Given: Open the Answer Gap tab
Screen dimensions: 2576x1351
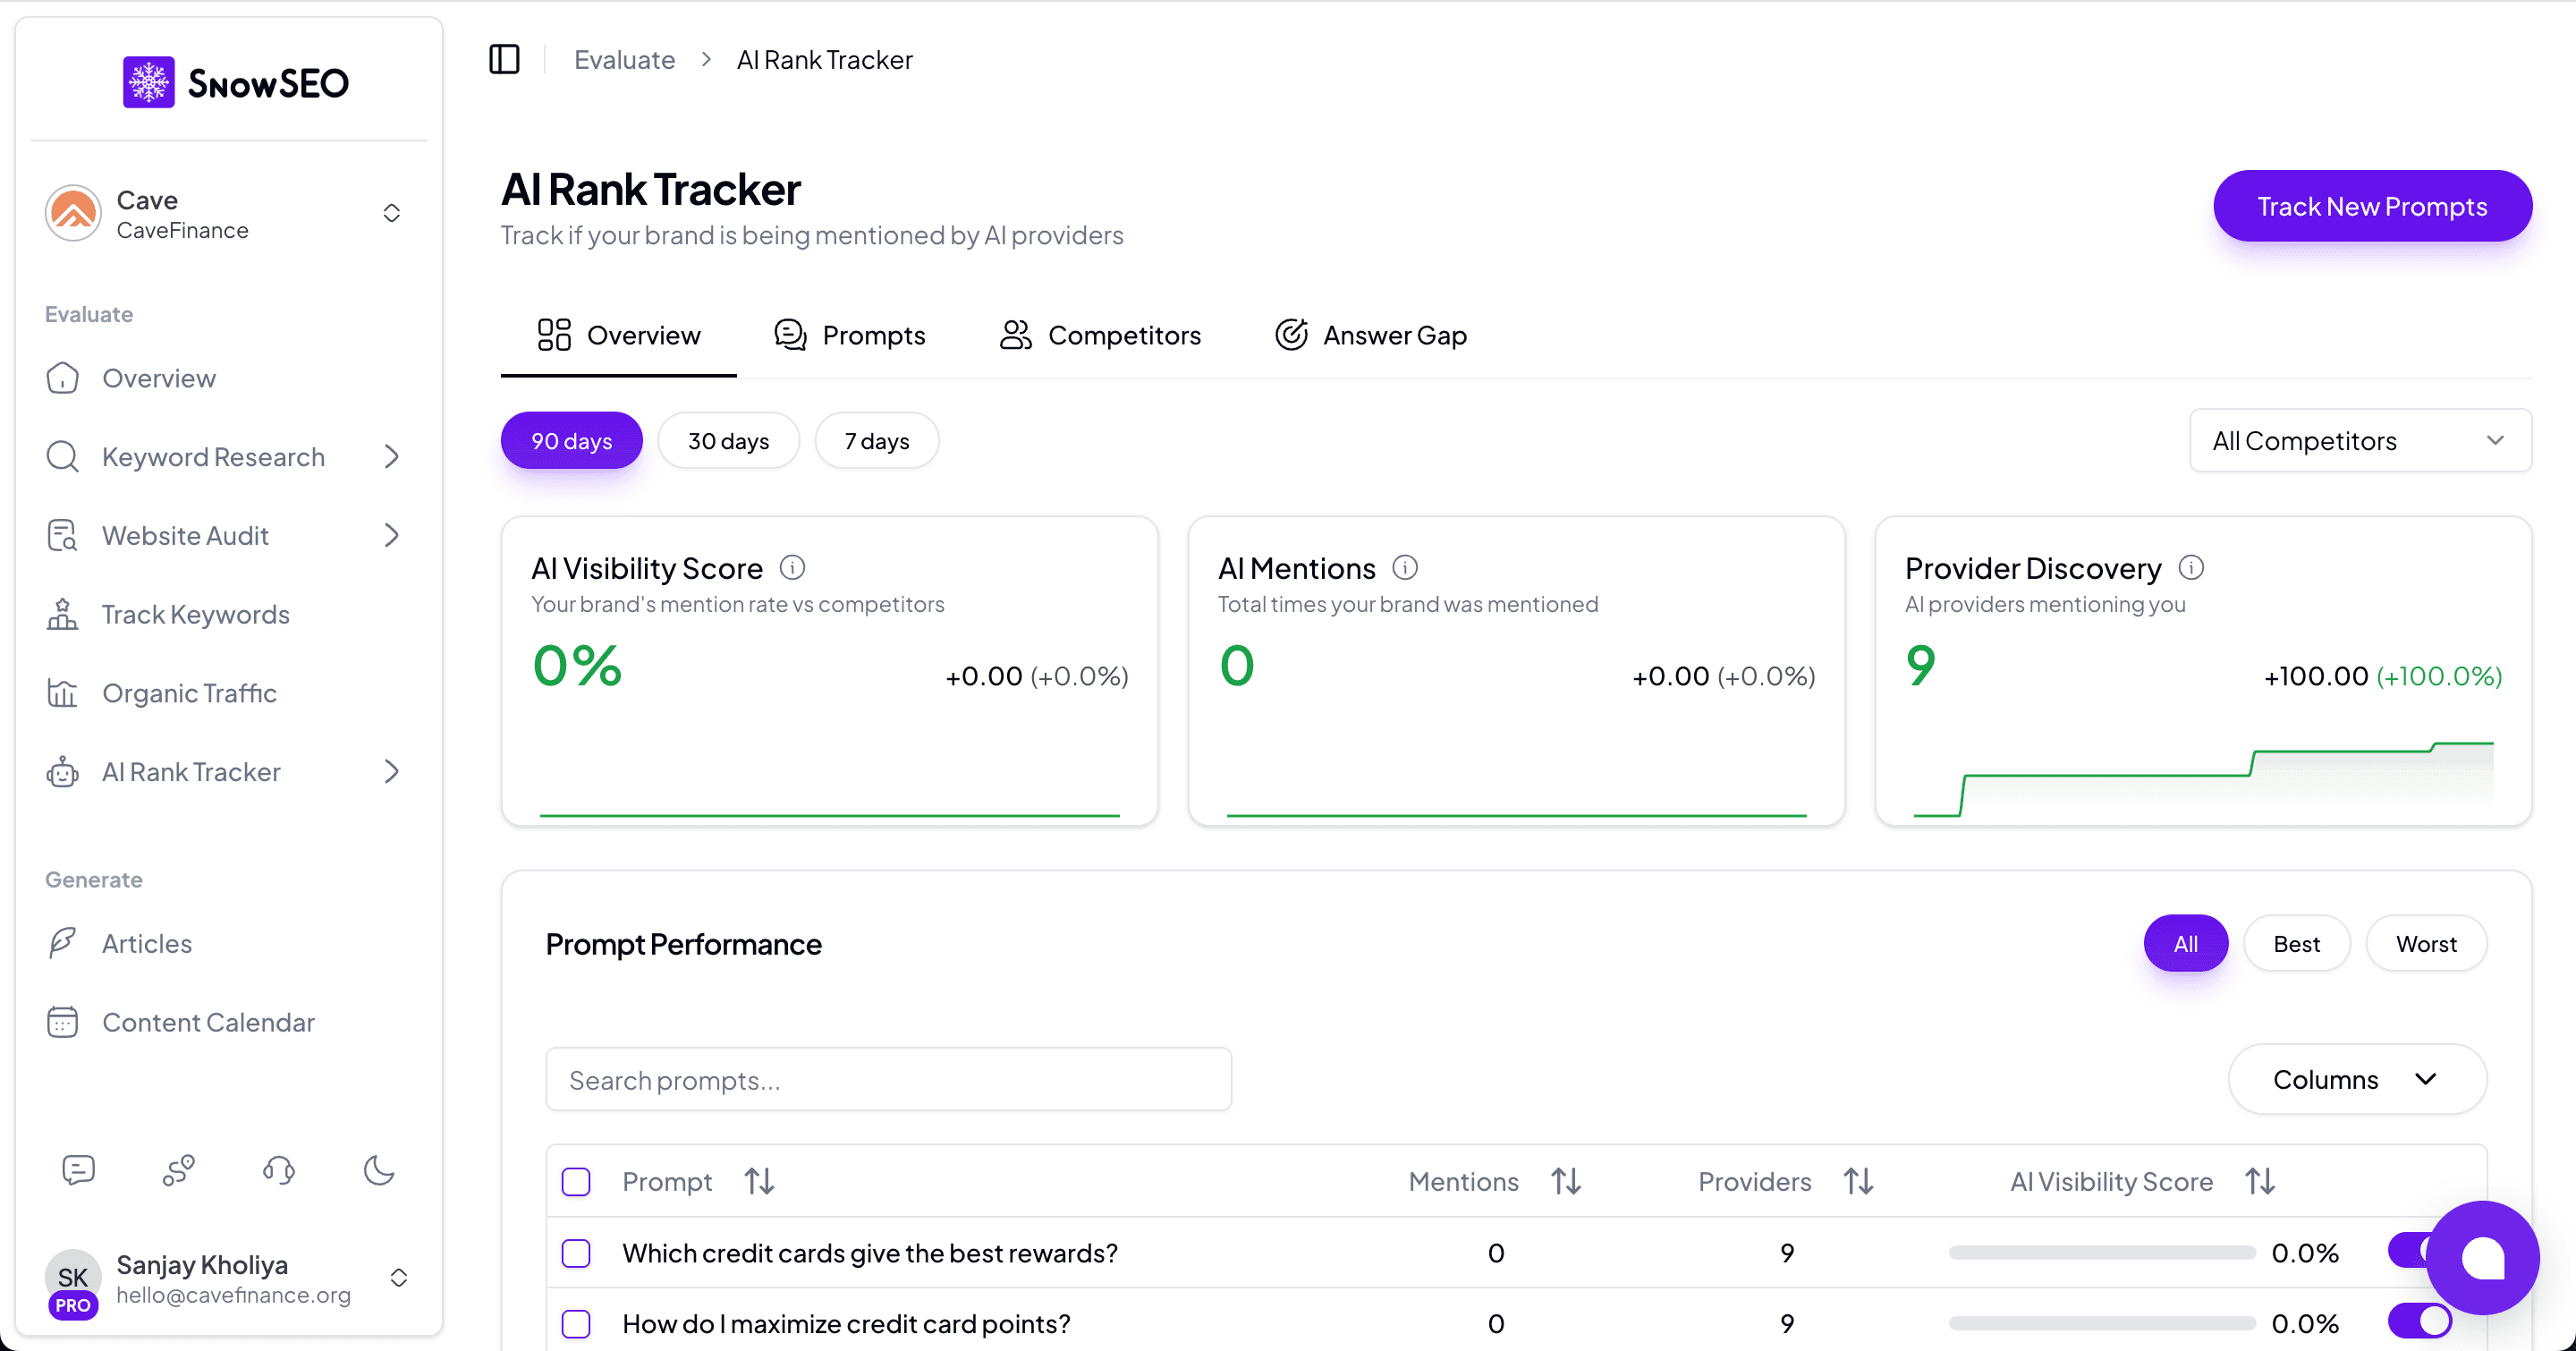Looking at the screenshot, I should click(1370, 335).
